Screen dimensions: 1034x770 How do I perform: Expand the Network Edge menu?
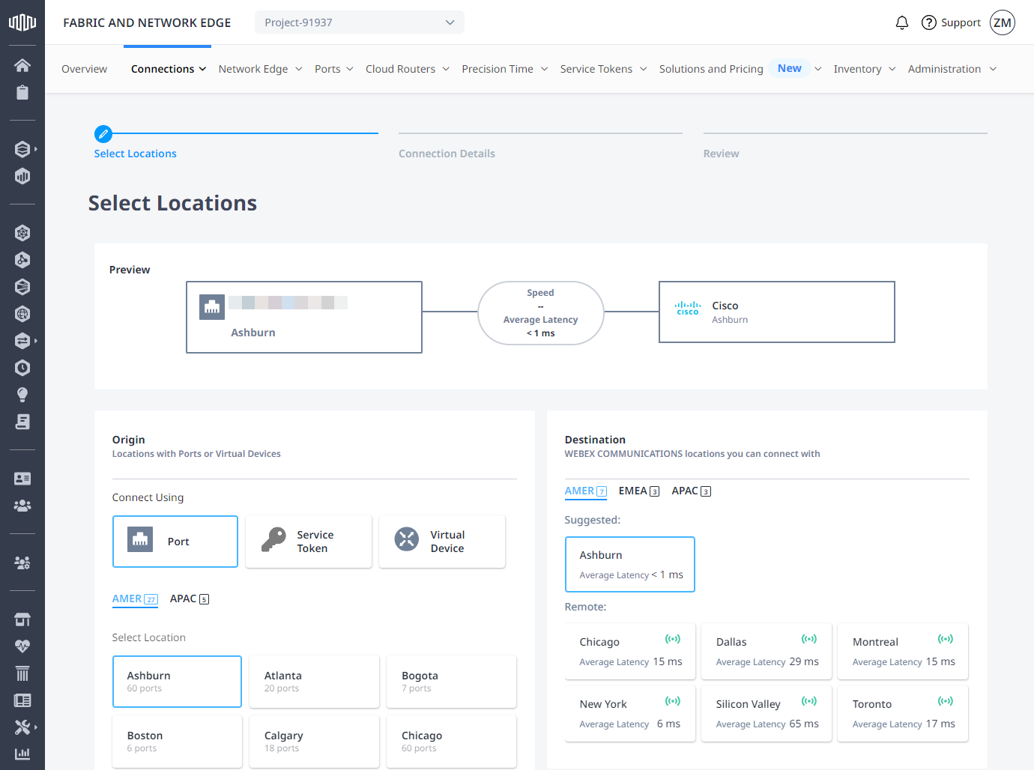(x=261, y=69)
